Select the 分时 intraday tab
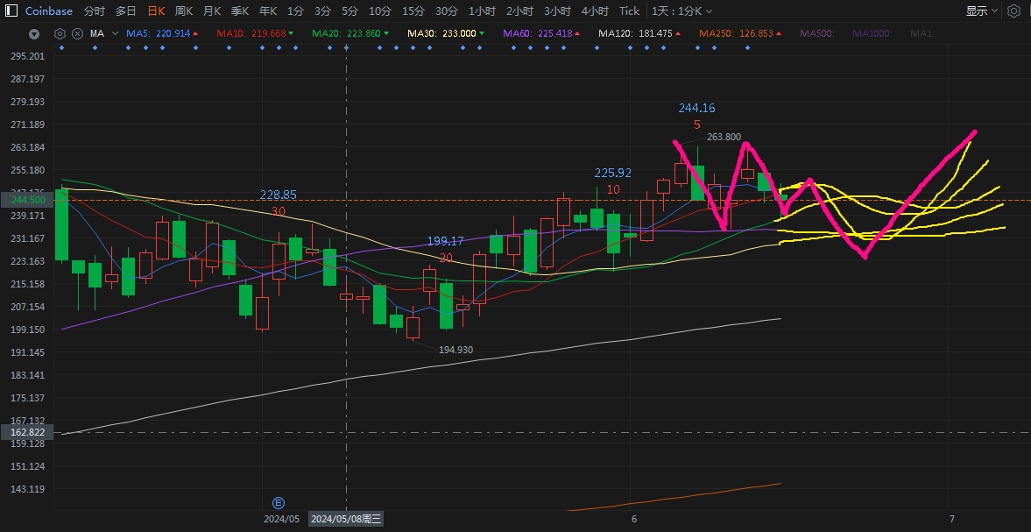This screenshot has width=1031, height=532. [x=94, y=11]
